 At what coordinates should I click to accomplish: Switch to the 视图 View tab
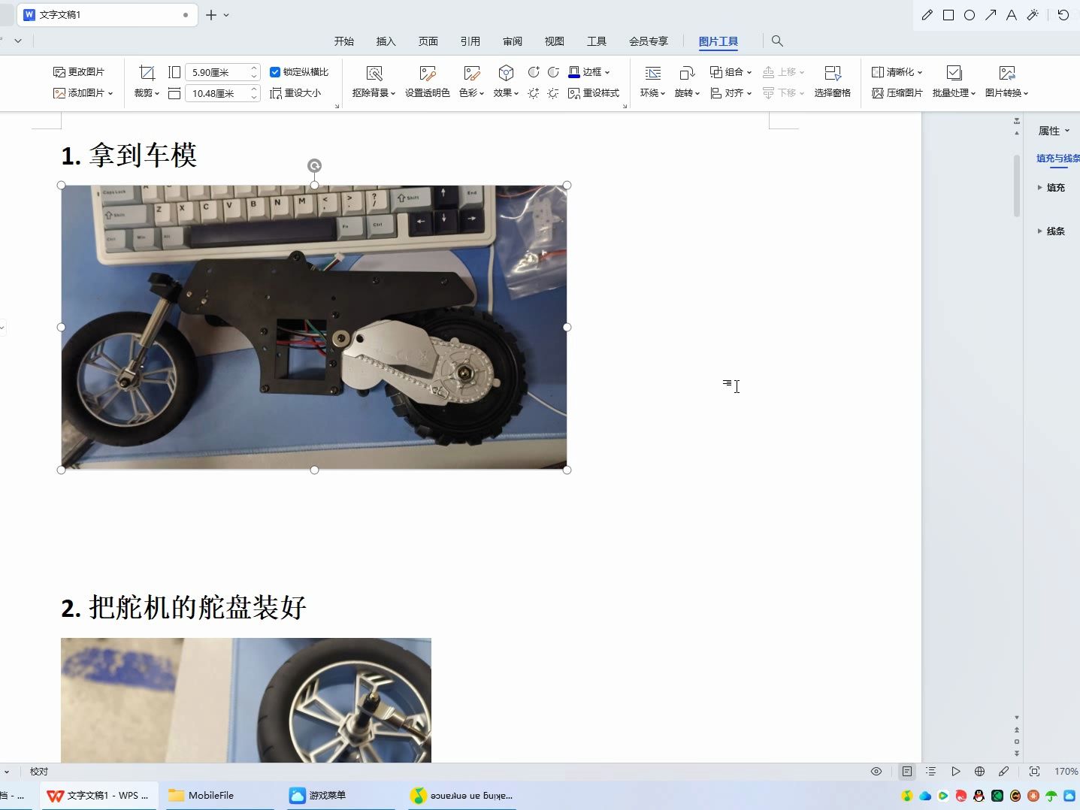tap(555, 41)
